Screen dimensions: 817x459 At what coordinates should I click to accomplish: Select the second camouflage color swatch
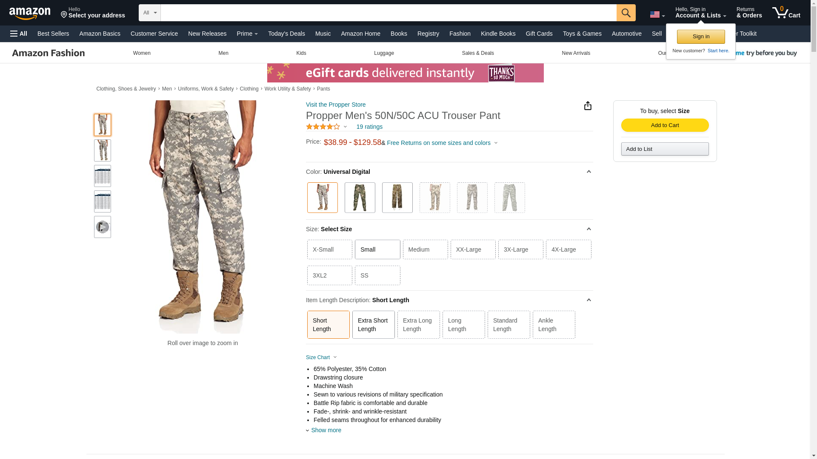tap(360, 198)
